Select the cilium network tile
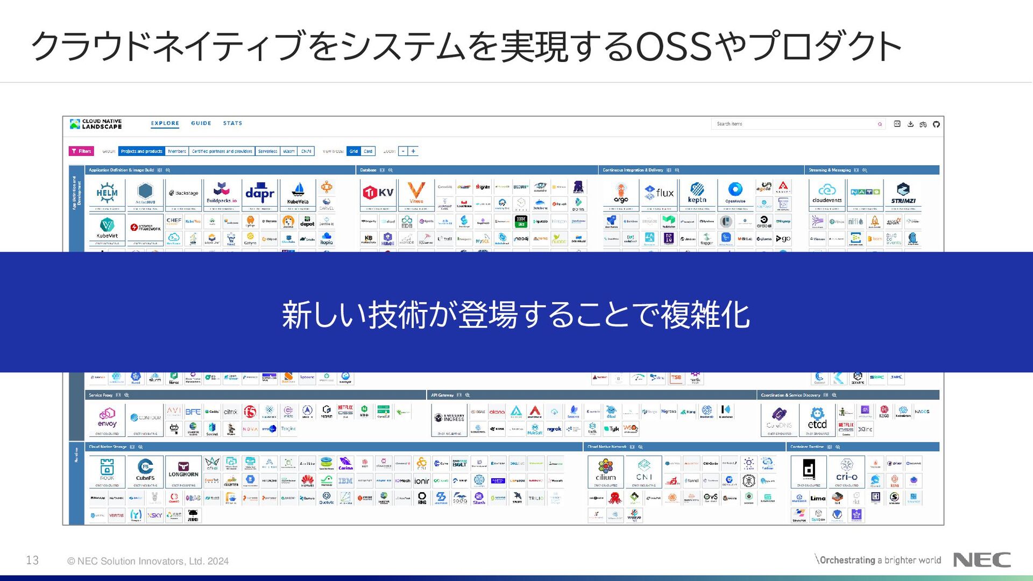This screenshot has height=581, width=1033. (606, 472)
